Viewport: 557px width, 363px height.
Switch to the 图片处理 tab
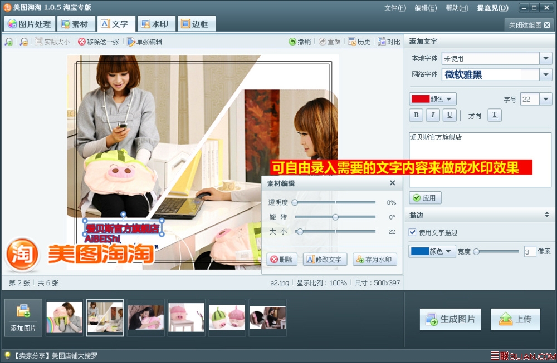[30, 24]
